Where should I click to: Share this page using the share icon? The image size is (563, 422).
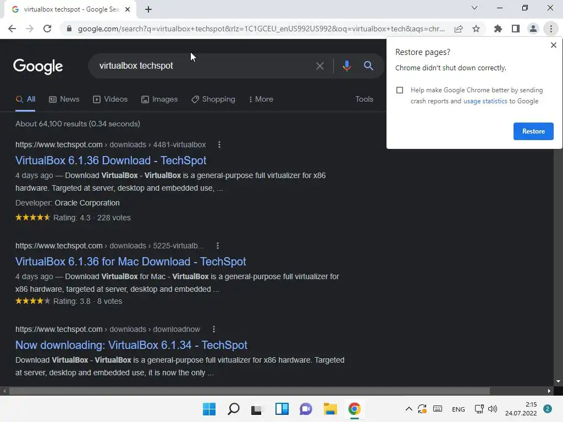pos(459,29)
